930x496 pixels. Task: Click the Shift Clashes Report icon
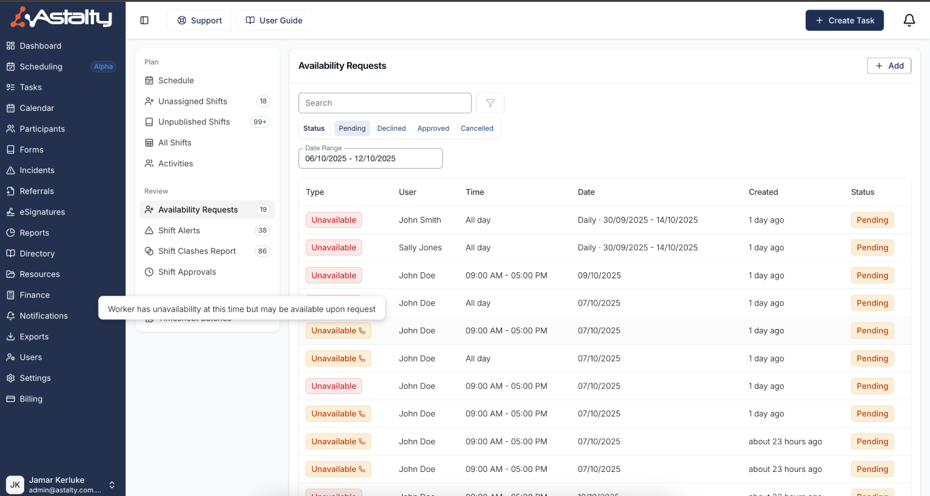pyautogui.click(x=149, y=251)
